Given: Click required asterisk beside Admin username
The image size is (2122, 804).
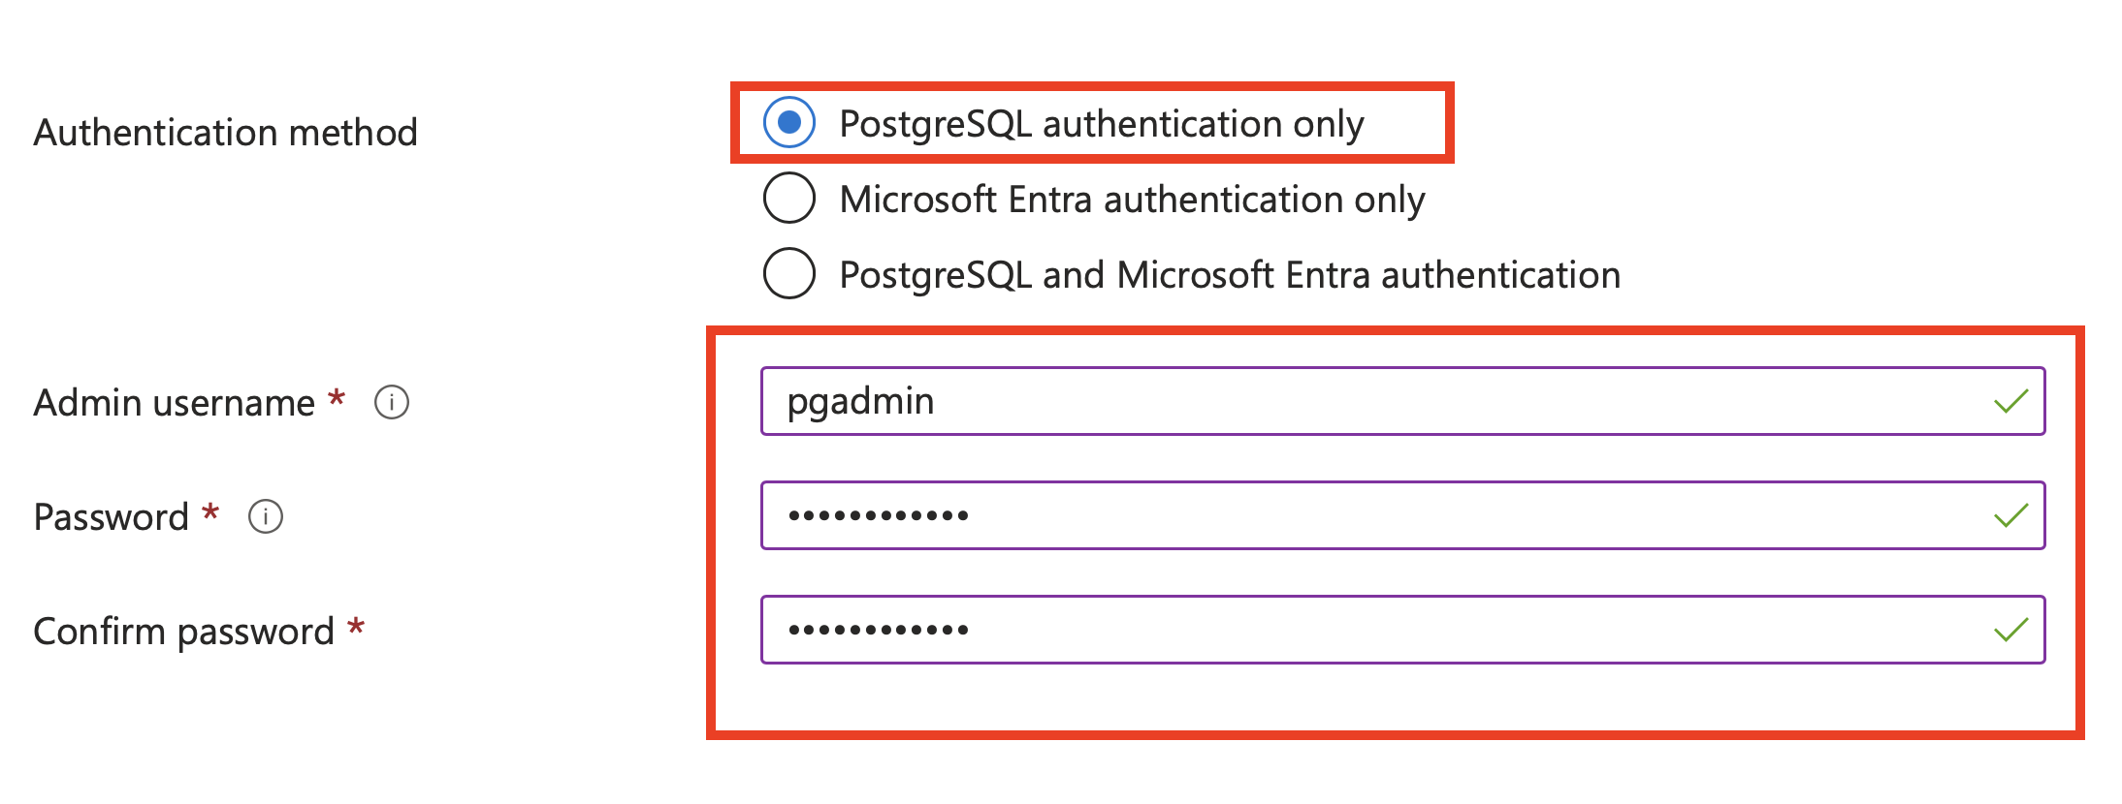Looking at the screenshot, I should pyautogui.click(x=337, y=399).
